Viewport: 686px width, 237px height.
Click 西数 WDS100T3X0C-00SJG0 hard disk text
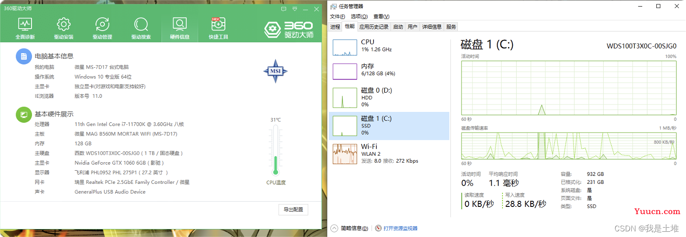coord(128,153)
